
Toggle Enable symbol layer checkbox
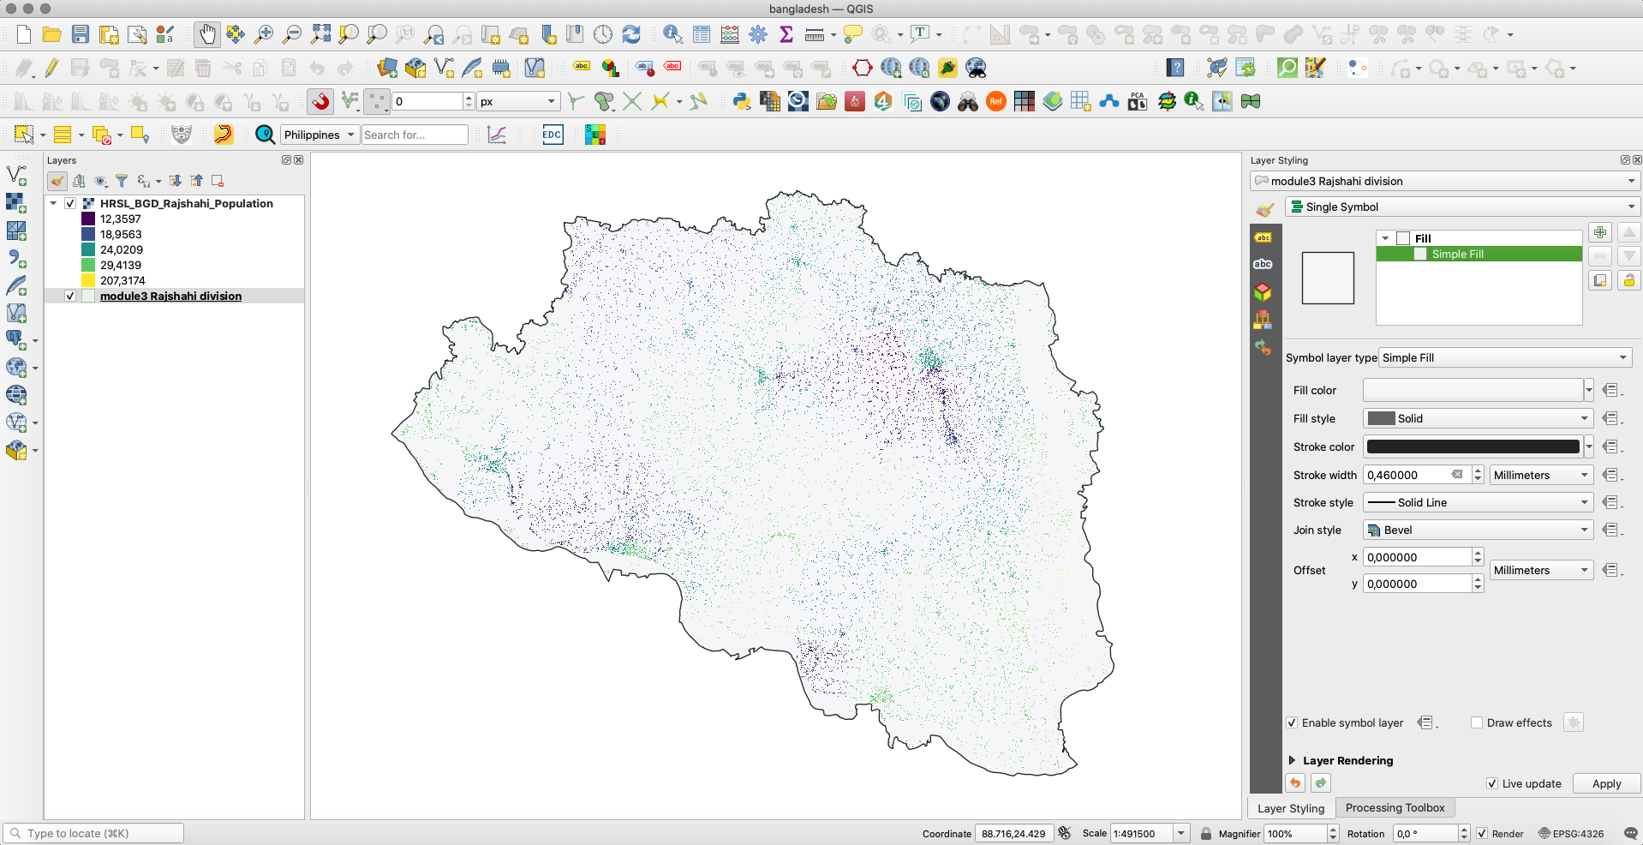[1292, 722]
